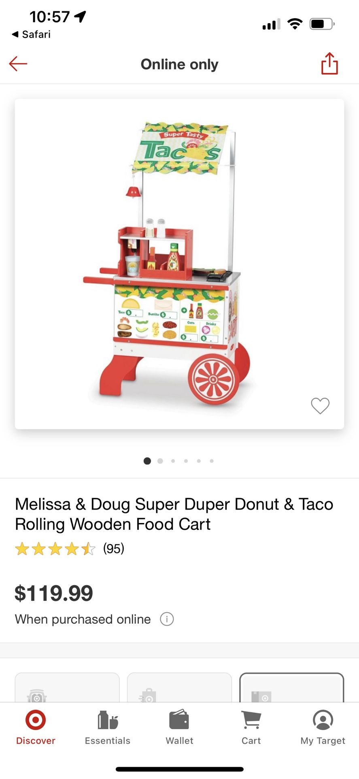Enlarge the taco cart product image
This screenshot has height=779, width=359.
[179, 264]
